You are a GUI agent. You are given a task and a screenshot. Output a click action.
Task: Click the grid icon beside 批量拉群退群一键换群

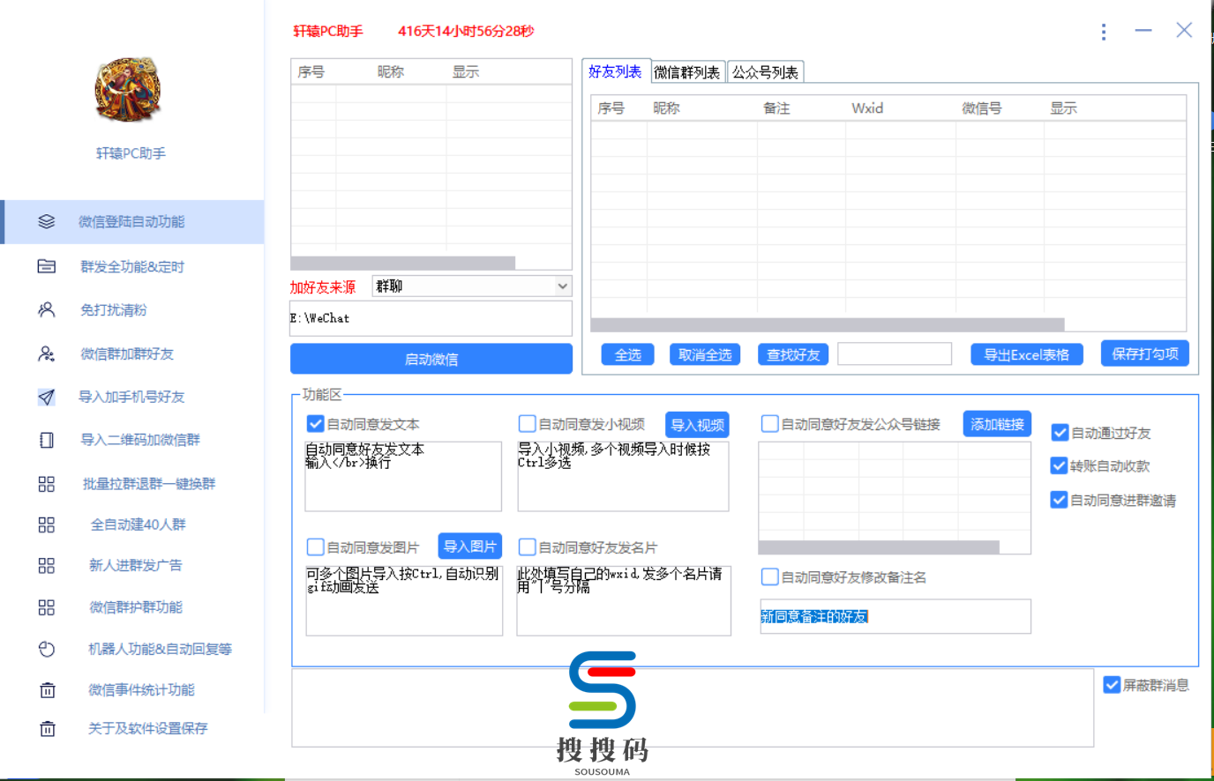tap(47, 483)
